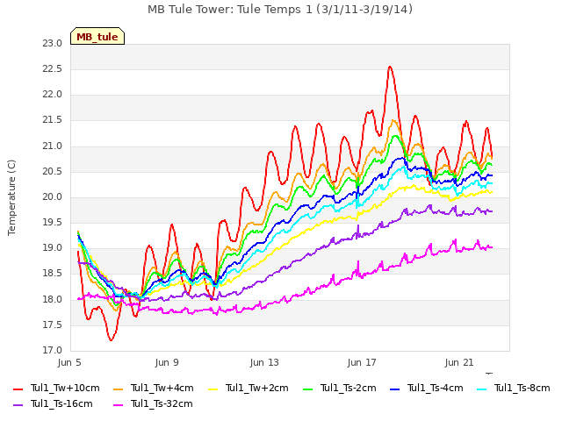This screenshot has width=562, height=421.
Task: Click the 22.0 y-axis tick label
Action: click(x=53, y=95)
